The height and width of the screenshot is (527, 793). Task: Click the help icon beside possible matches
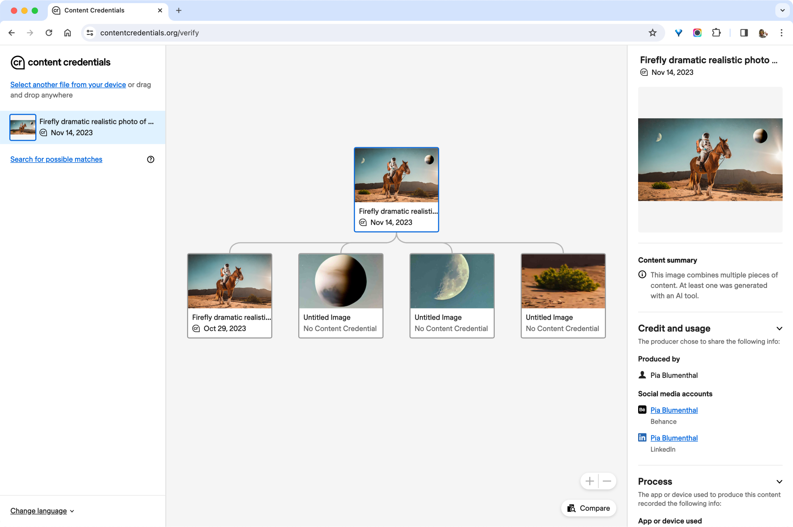click(150, 159)
